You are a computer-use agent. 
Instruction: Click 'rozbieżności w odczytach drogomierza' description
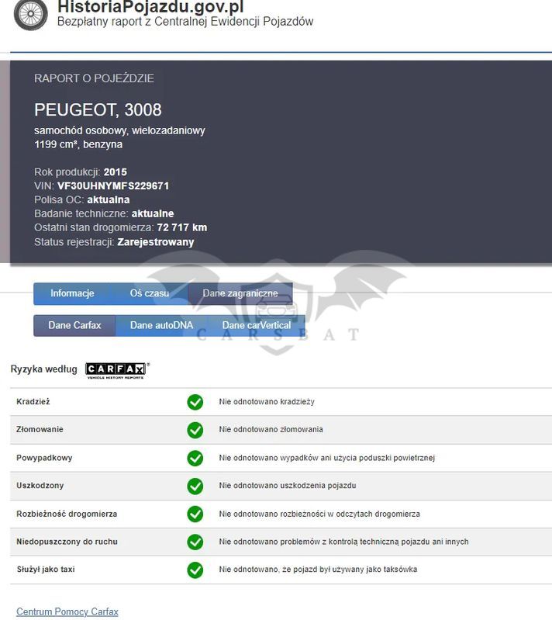click(x=350, y=514)
